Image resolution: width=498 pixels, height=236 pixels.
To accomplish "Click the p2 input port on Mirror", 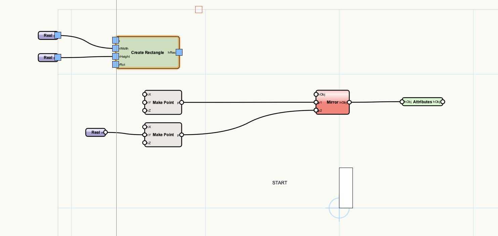I will (x=316, y=110).
